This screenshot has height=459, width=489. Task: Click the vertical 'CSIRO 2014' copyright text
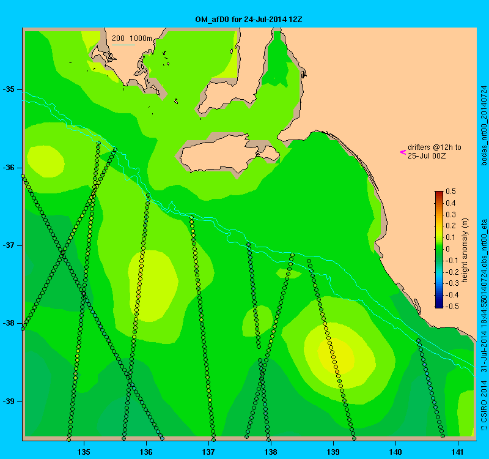coord(483,401)
